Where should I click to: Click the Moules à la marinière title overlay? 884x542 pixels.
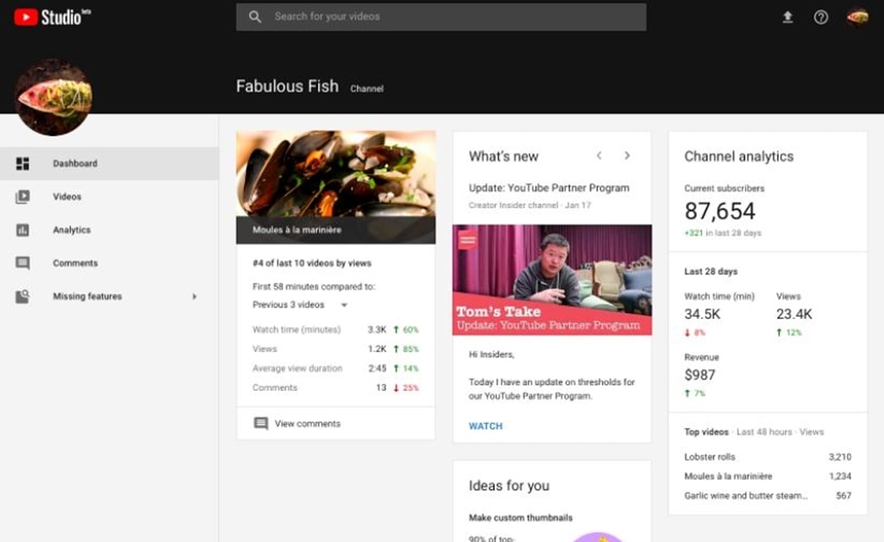point(336,230)
